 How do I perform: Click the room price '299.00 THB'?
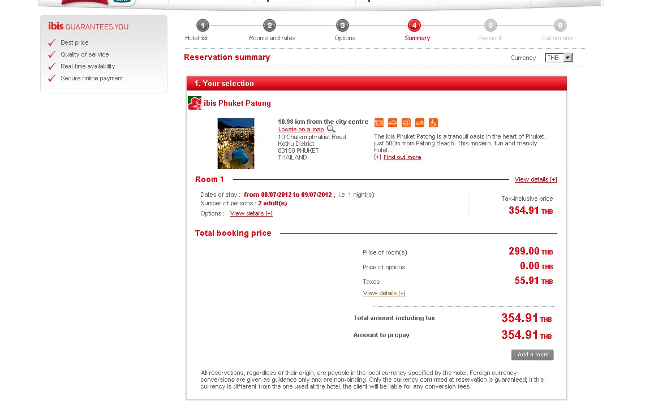[531, 251]
